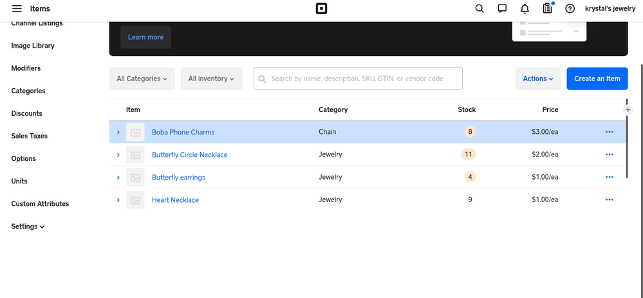Open the Actions dropdown
643x298 pixels.
tap(537, 79)
